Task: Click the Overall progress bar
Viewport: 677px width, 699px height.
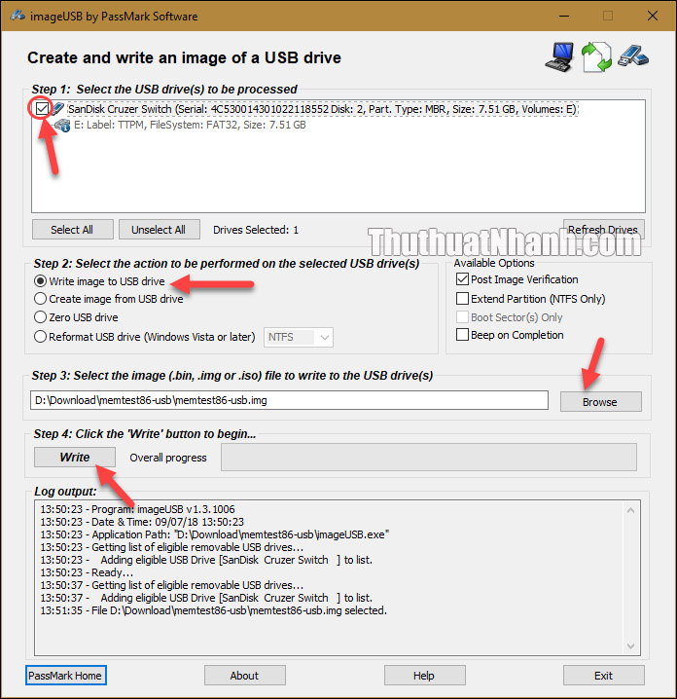Action: pos(429,457)
